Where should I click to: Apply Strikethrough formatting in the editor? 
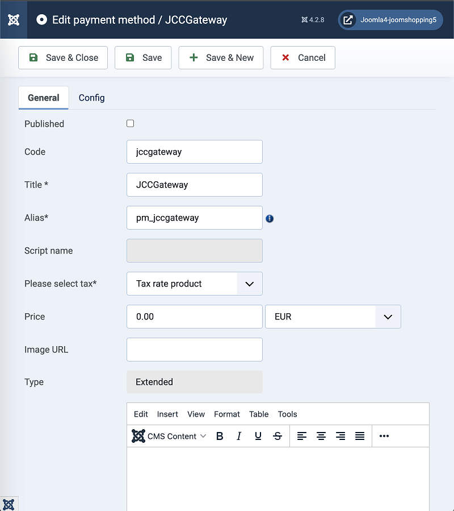click(278, 436)
